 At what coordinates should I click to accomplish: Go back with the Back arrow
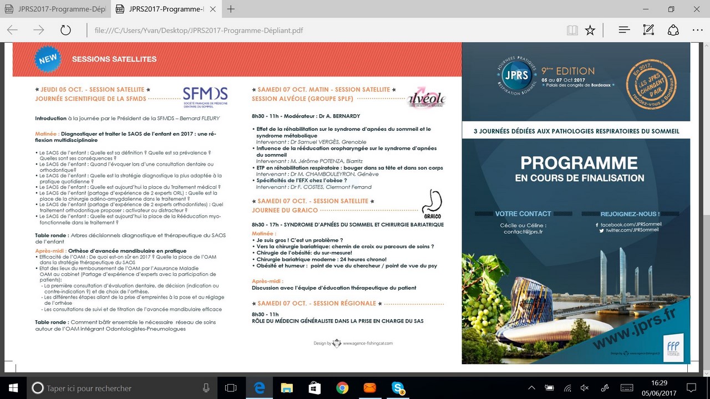(x=12, y=30)
